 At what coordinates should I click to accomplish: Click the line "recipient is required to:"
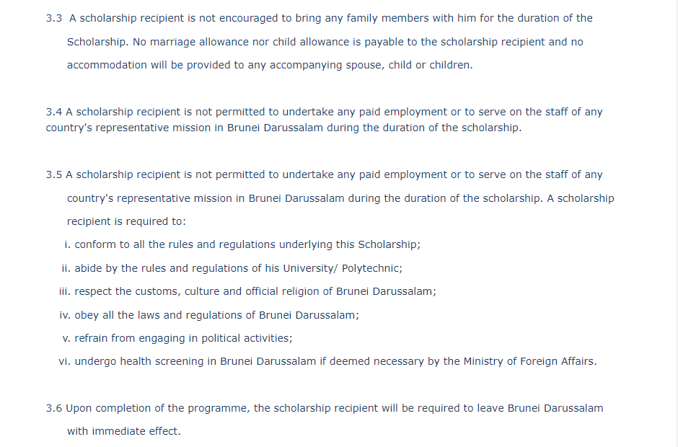pos(127,221)
